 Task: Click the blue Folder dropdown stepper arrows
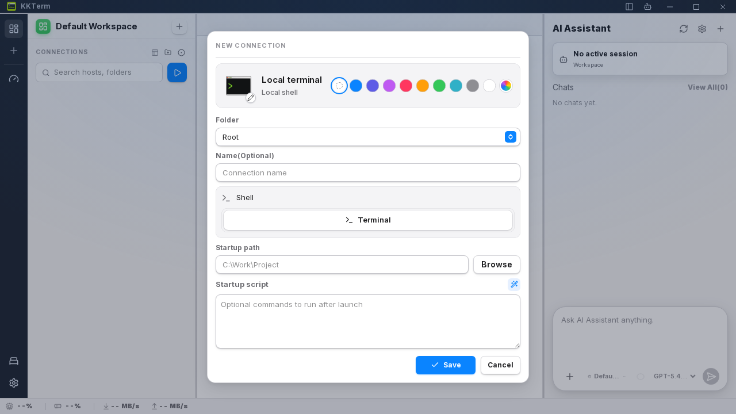click(x=511, y=137)
